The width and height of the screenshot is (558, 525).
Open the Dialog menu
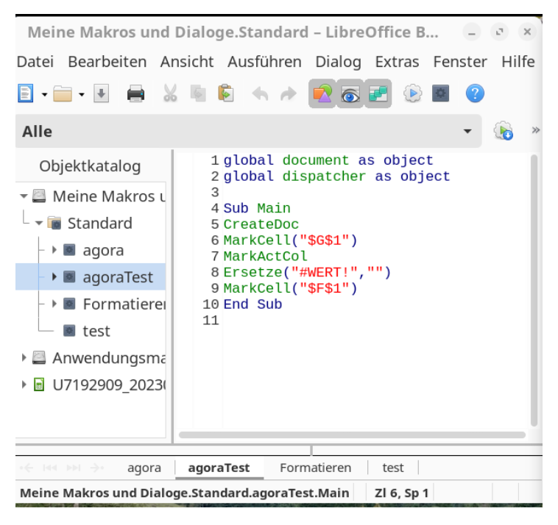tap(338, 62)
